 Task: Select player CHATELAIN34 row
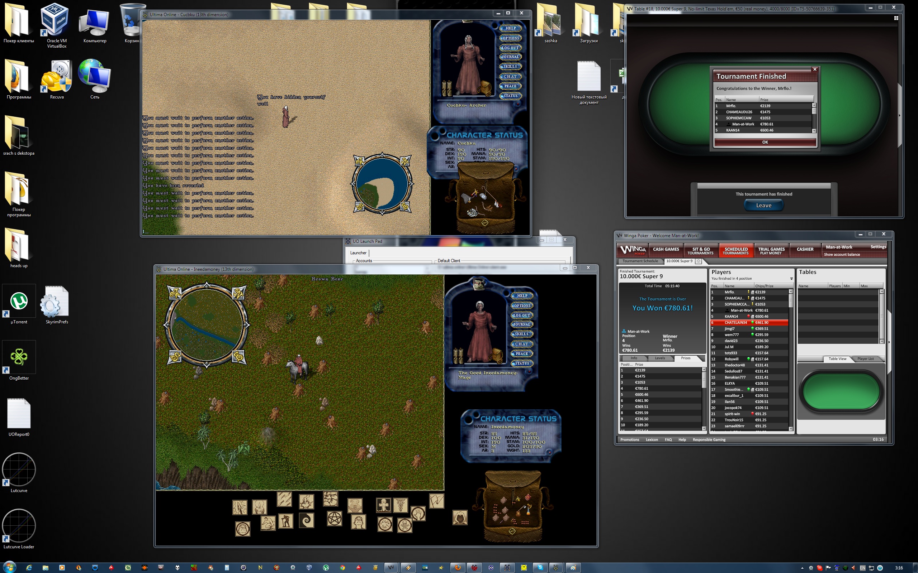[749, 323]
